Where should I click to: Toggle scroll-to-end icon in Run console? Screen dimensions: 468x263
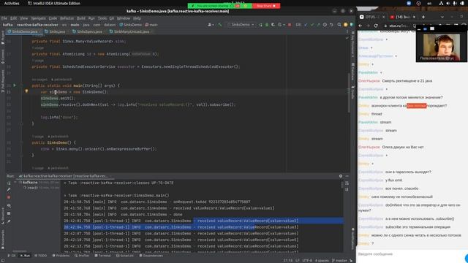click(x=347, y=189)
